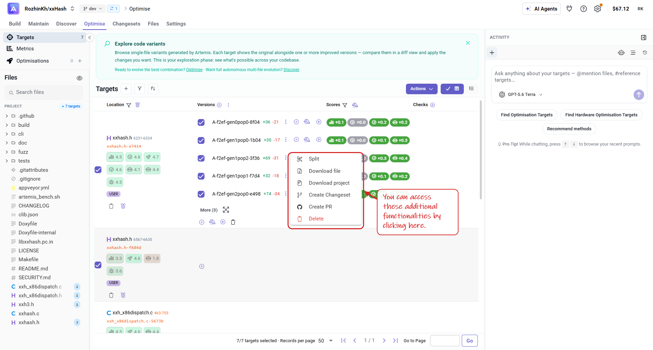Delete the xxhash.h 6231-6324 target
The height and width of the screenshot is (350, 653).
point(111,206)
